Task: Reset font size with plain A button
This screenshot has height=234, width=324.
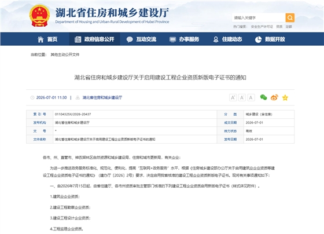Action: coord(251,97)
